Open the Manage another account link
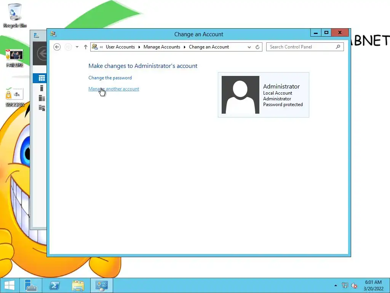The height and width of the screenshot is (293, 390). [113, 89]
